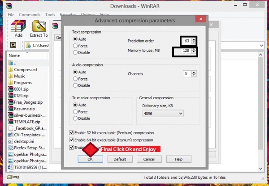Viewport: 269px width, 186px height.
Task: Select desktop.ini file icon
Action: (x=11, y=141)
